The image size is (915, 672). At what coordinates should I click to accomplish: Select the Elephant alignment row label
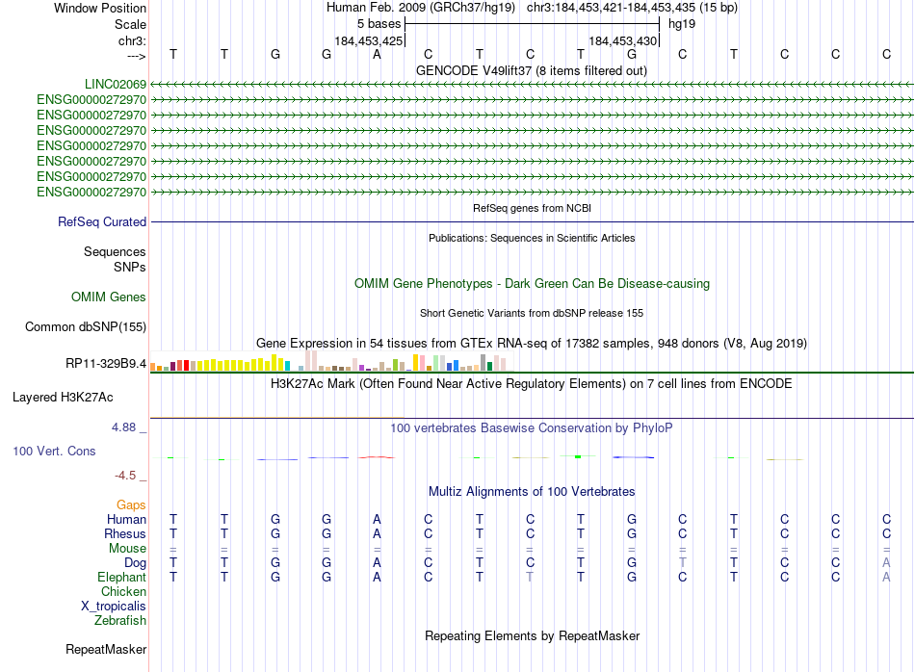[x=121, y=577]
